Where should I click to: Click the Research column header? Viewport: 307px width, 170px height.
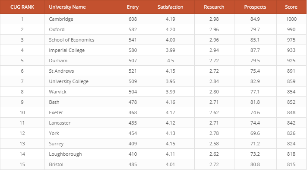[x=214, y=7]
